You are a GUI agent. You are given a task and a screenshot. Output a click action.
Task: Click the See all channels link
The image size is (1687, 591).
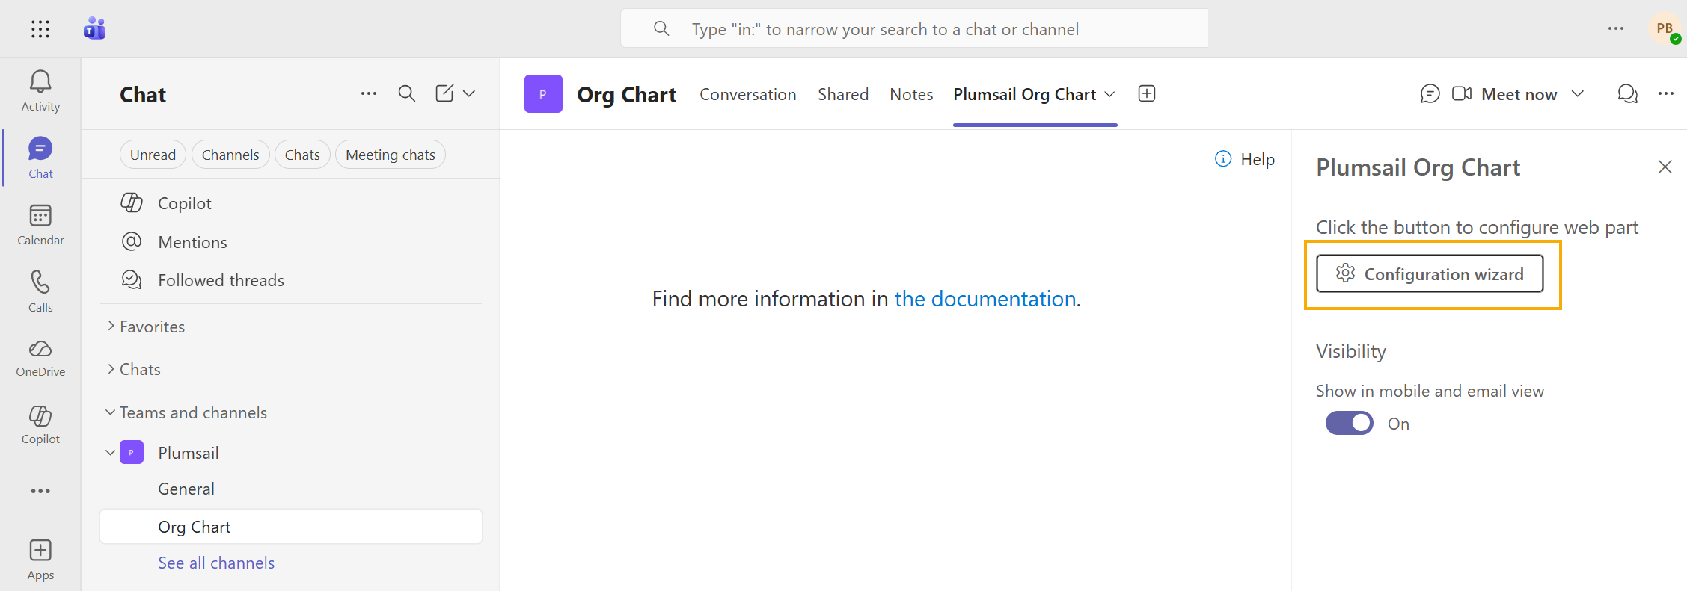tap(216, 563)
